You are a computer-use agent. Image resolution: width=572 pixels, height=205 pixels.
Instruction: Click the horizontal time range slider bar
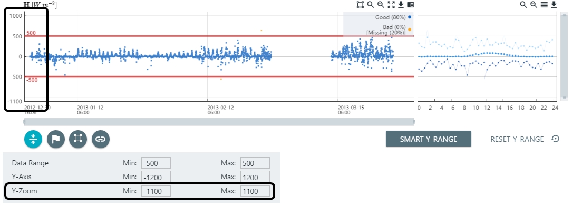click(x=219, y=121)
